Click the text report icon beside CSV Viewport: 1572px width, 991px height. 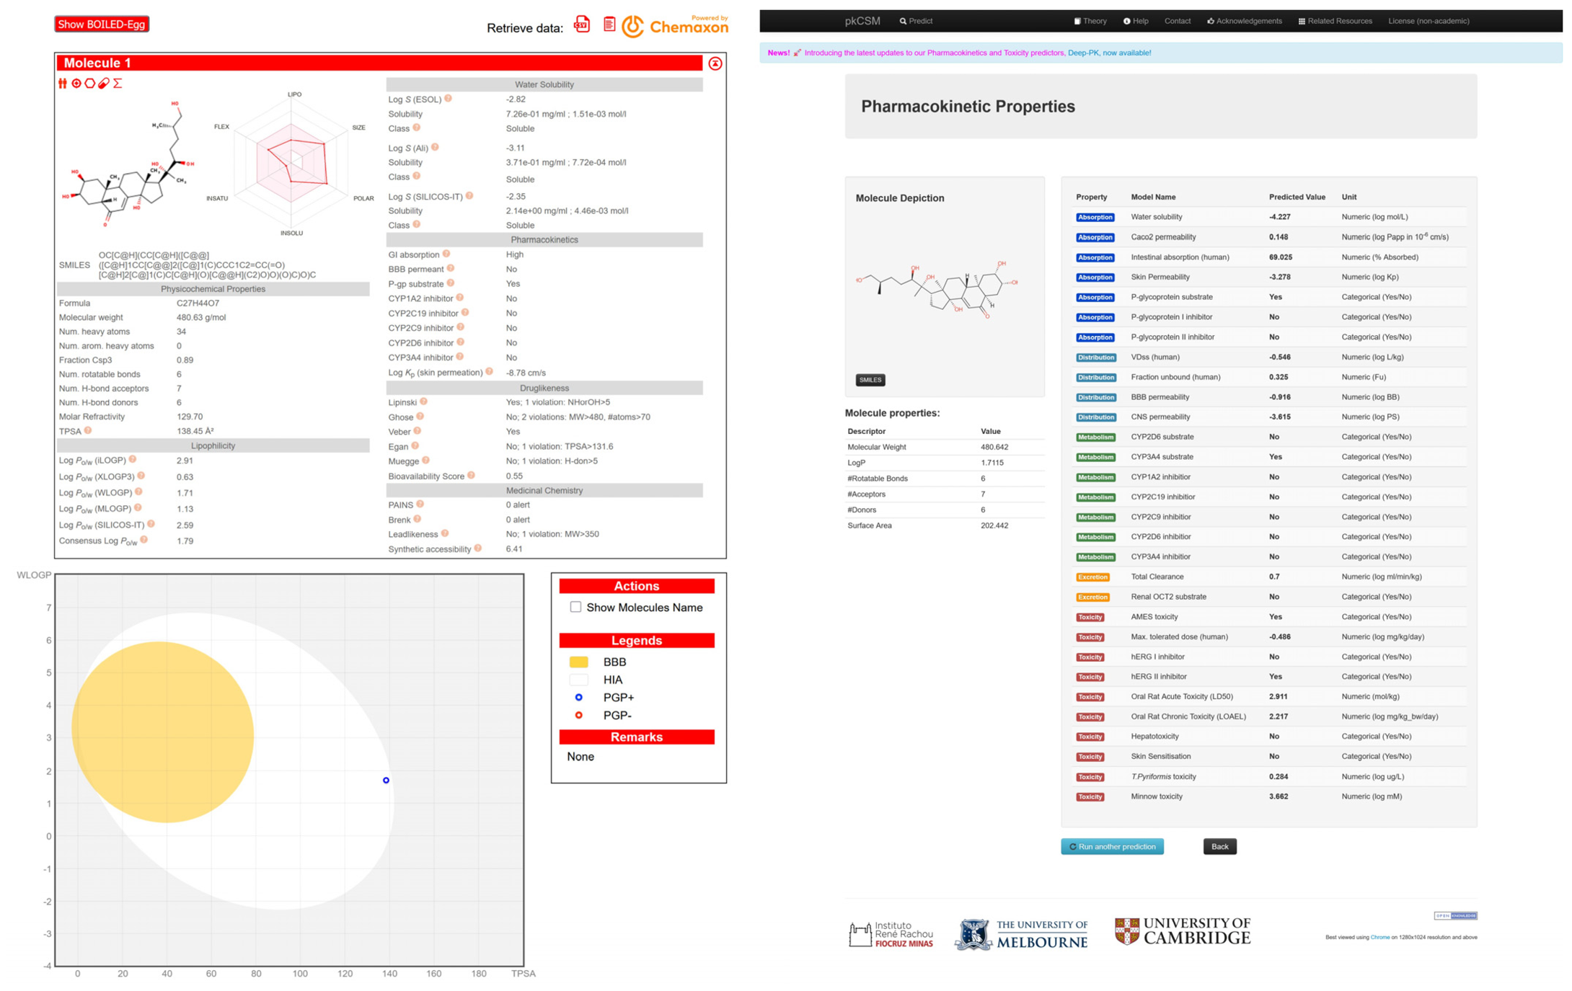pos(609,25)
